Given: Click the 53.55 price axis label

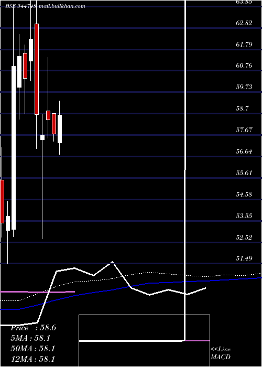Looking at the screenshot, I should (x=244, y=216).
